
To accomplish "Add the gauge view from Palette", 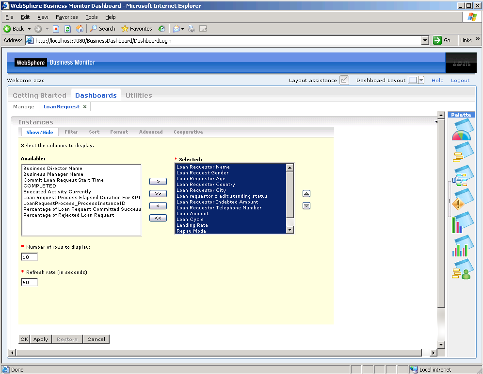I will coord(462,130).
